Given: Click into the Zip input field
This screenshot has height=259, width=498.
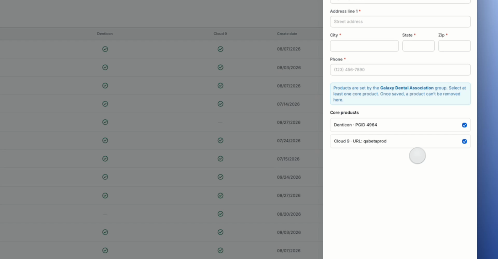Looking at the screenshot, I should tap(454, 46).
